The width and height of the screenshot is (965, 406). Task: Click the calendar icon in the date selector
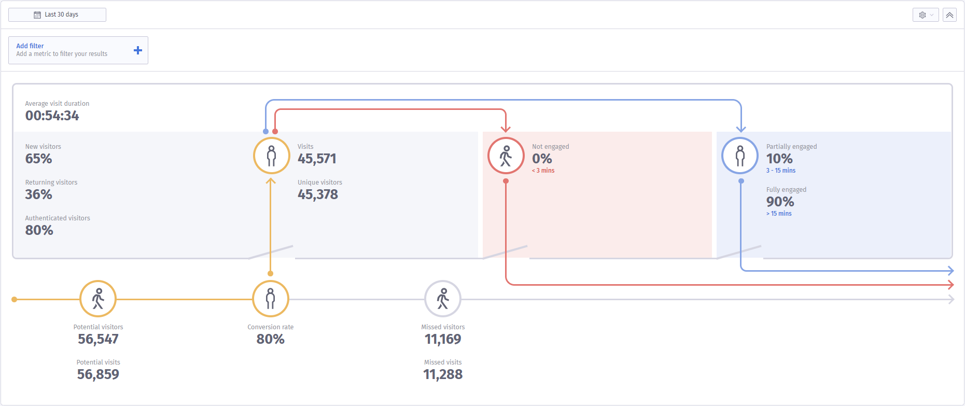pos(36,14)
